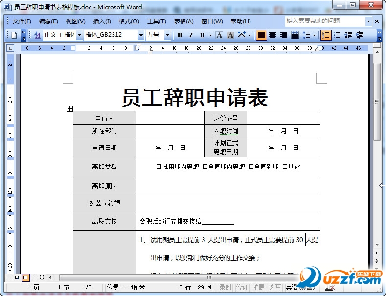Image resolution: width=386 pixels, height=296 pixels.
Task: Decrease the paragraph indent
Action: [348, 35]
